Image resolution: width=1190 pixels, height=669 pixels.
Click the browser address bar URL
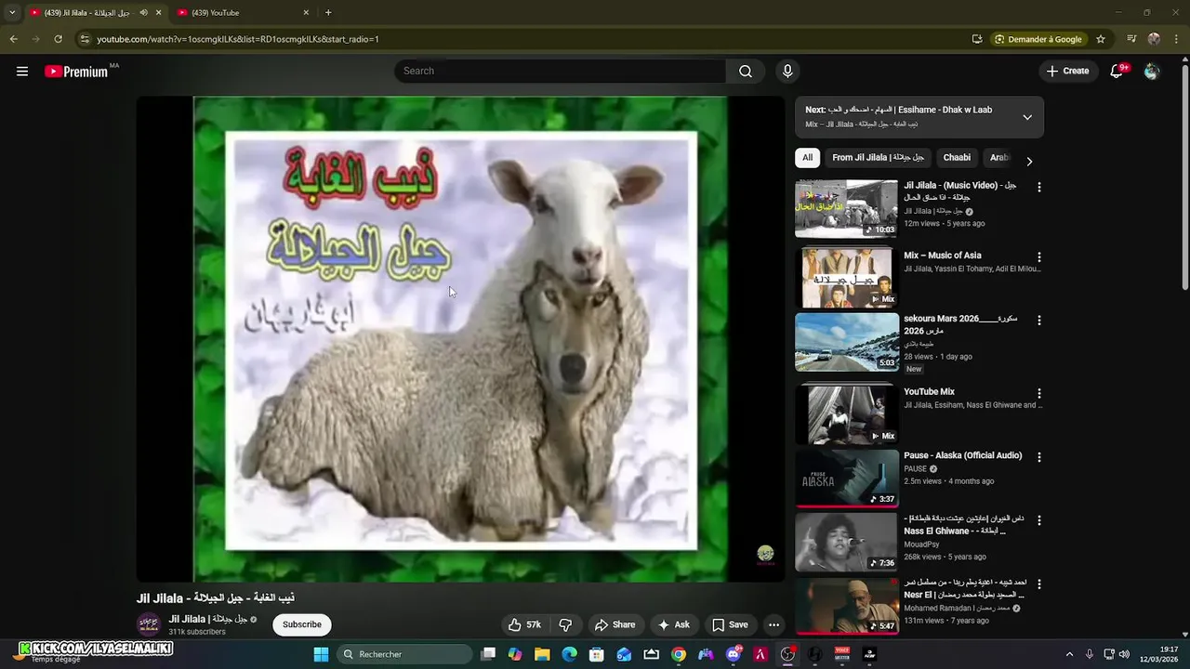[238, 39]
